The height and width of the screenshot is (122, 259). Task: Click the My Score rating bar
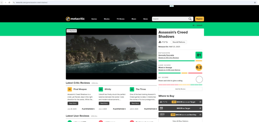click(x=180, y=85)
